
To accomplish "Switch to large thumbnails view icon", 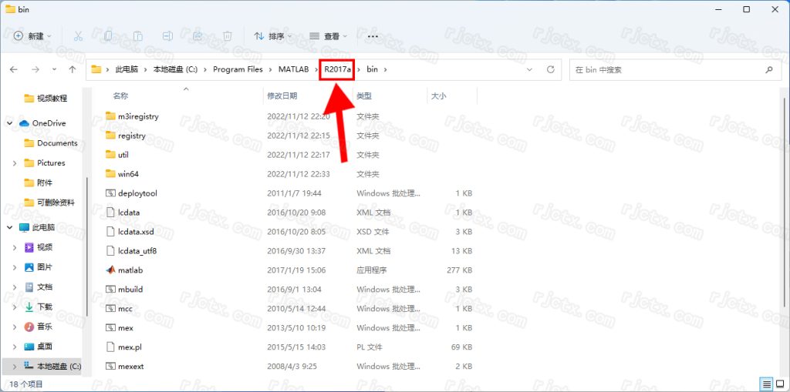I will pyautogui.click(x=781, y=384).
